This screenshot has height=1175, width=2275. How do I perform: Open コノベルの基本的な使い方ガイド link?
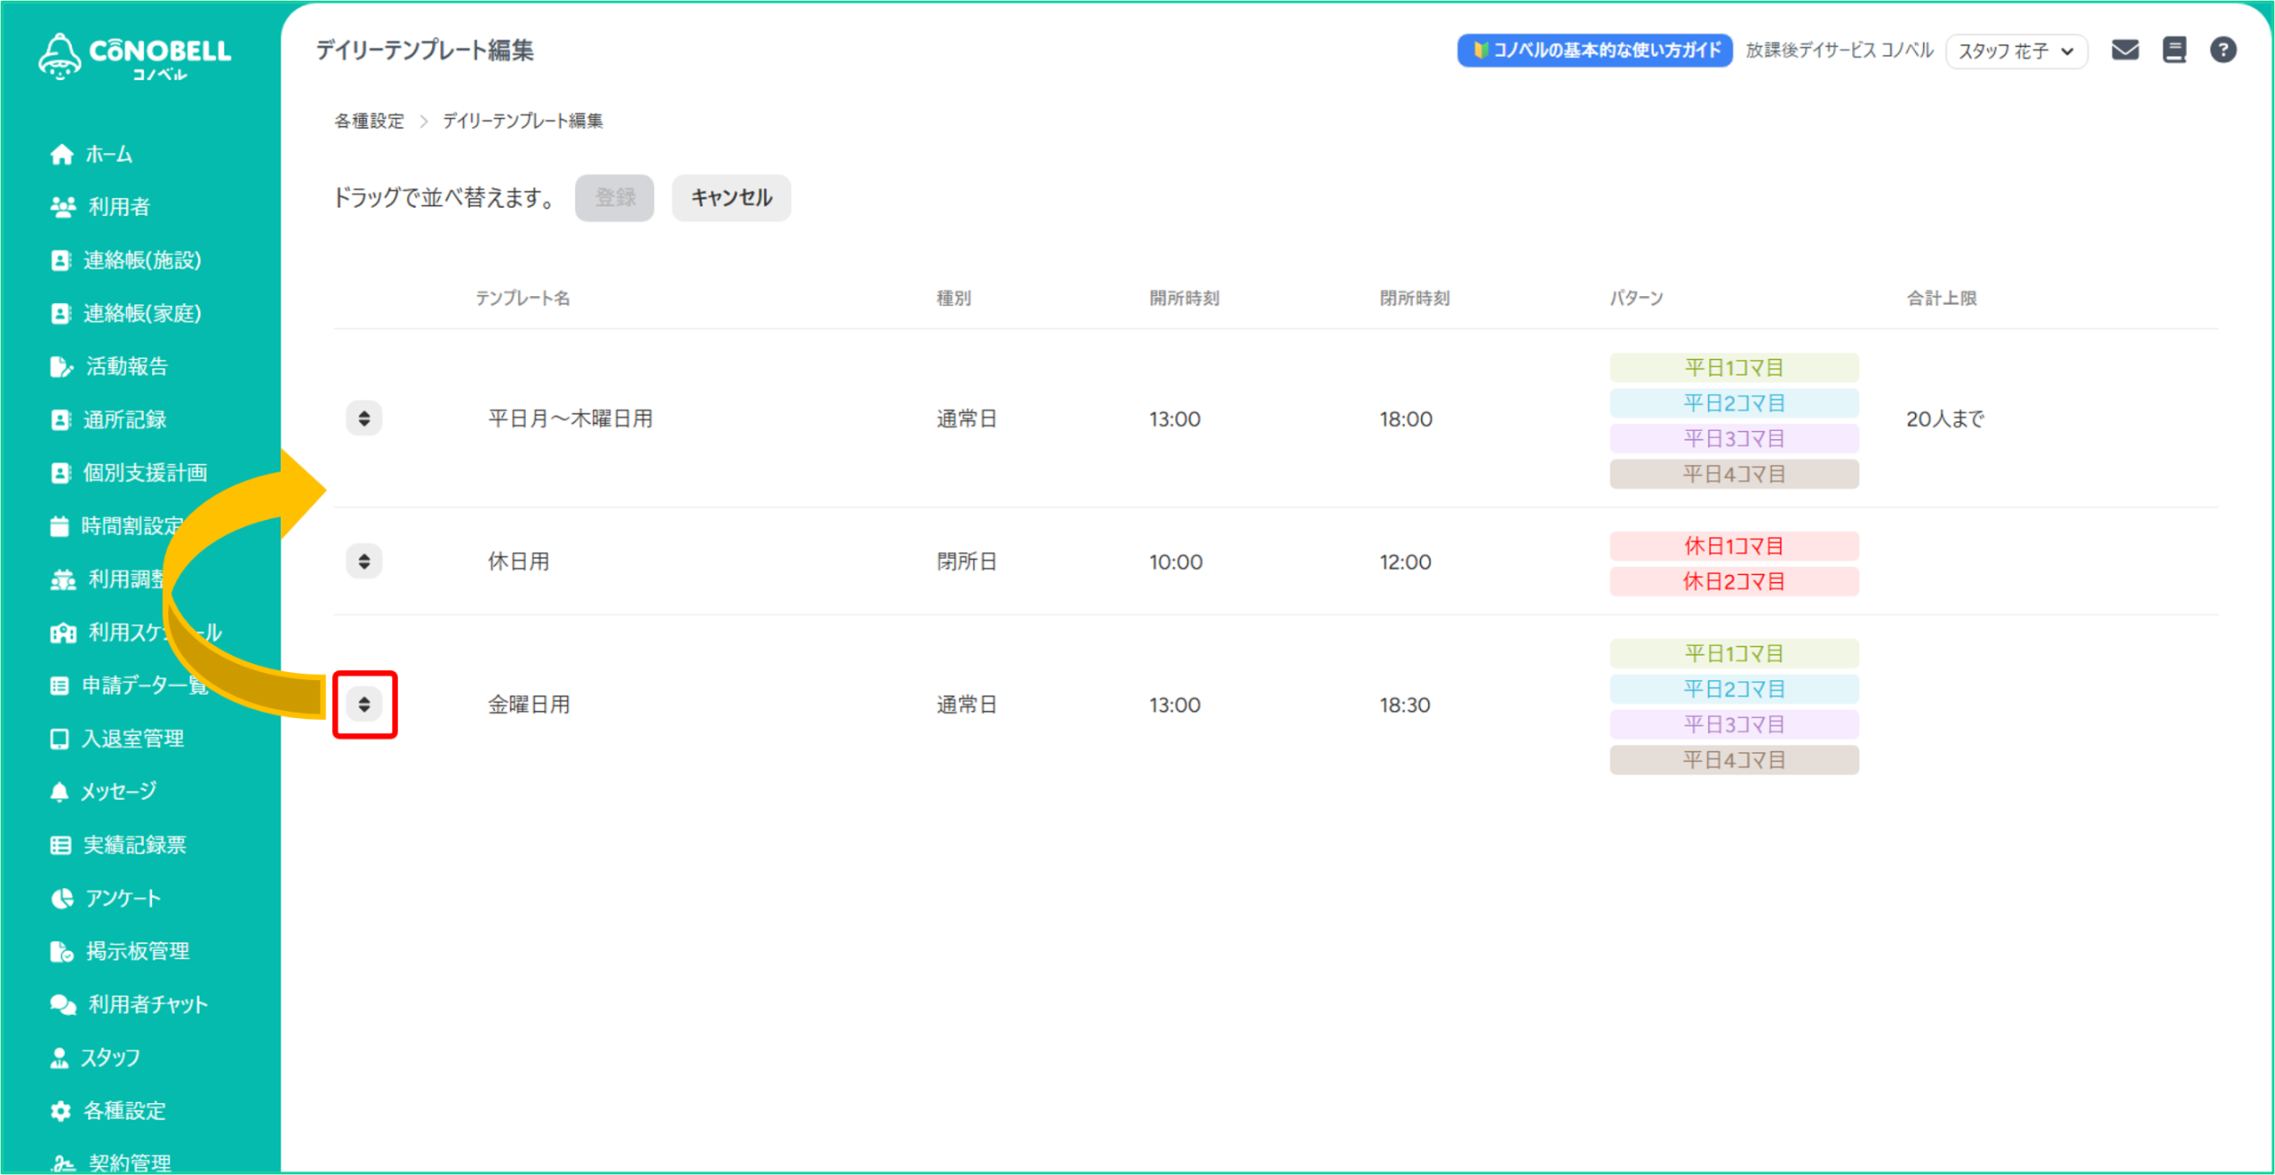click(1594, 51)
